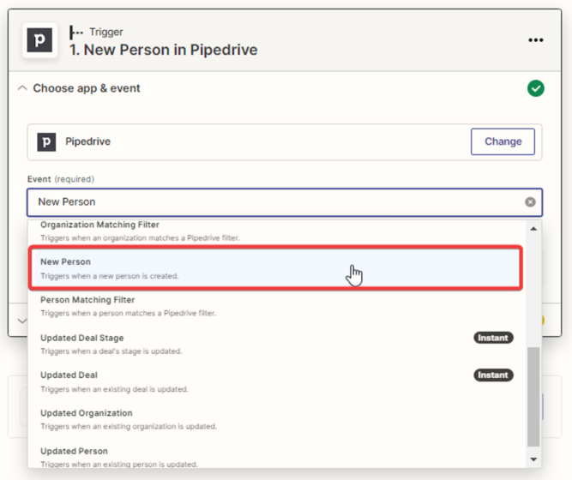The image size is (572, 480).
Task: Click the green completed checkmark icon
Action: click(536, 88)
